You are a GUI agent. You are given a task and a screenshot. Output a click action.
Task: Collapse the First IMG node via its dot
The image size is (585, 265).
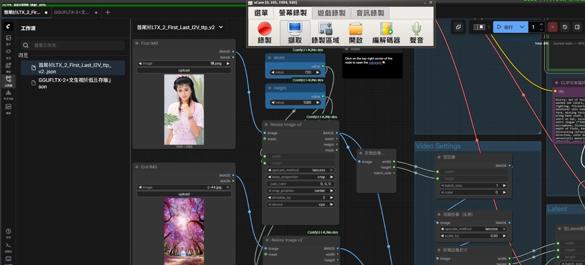click(137, 43)
